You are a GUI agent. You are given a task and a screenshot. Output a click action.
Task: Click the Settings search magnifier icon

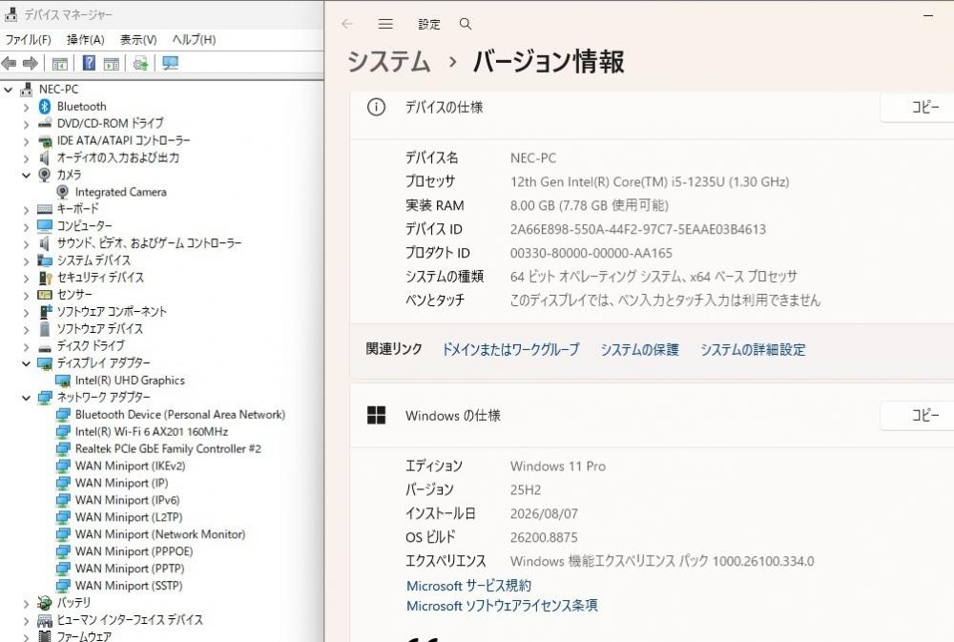pos(466,24)
